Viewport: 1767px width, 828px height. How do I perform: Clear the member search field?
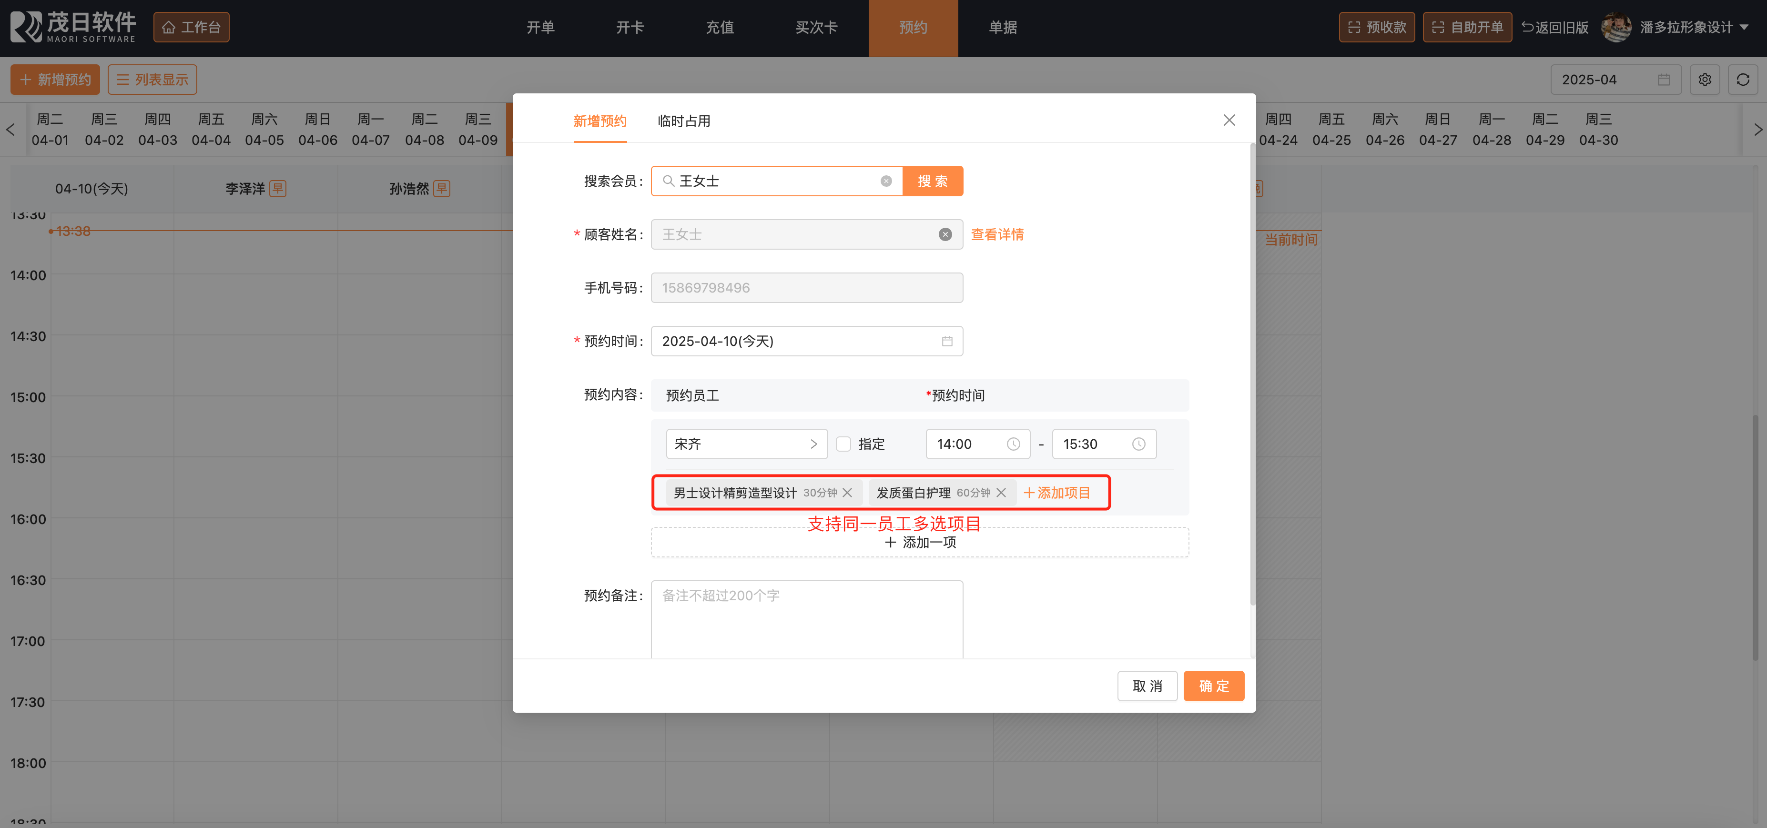[885, 181]
